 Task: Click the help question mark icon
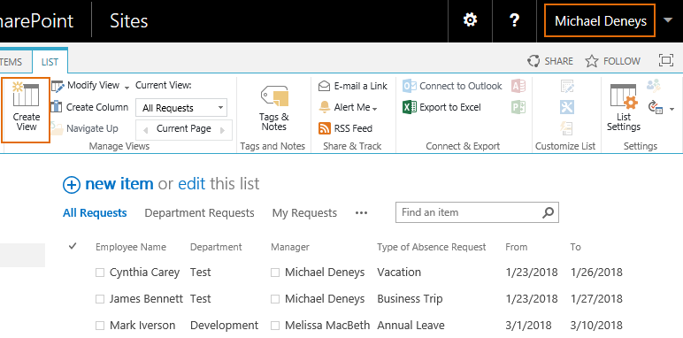514,20
